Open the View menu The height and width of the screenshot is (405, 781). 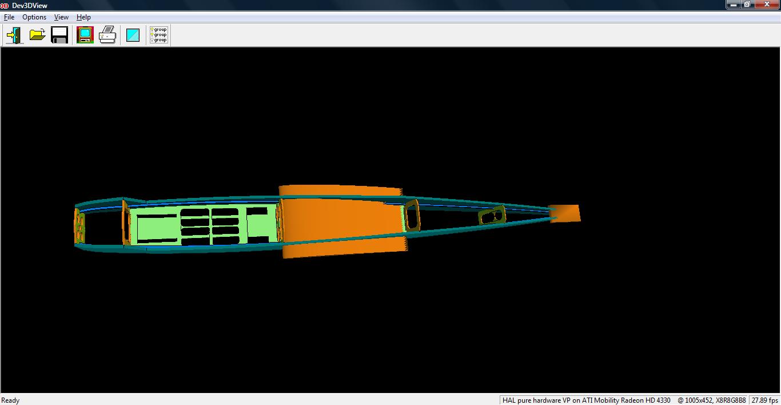point(61,17)
